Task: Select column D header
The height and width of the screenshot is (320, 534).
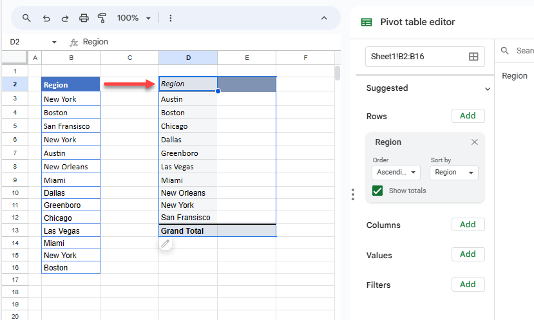Action: [x=188, y=58]
